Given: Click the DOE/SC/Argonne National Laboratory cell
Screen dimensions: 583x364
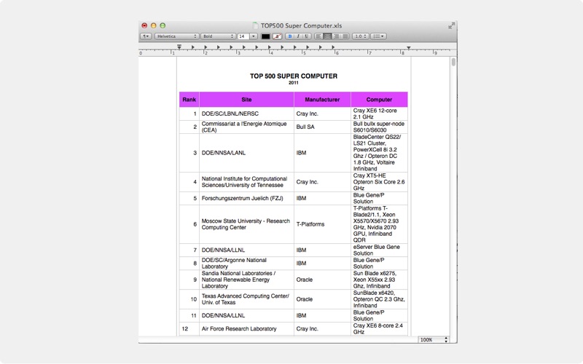Looking at the screenshot, I should (x=246, y=264).
